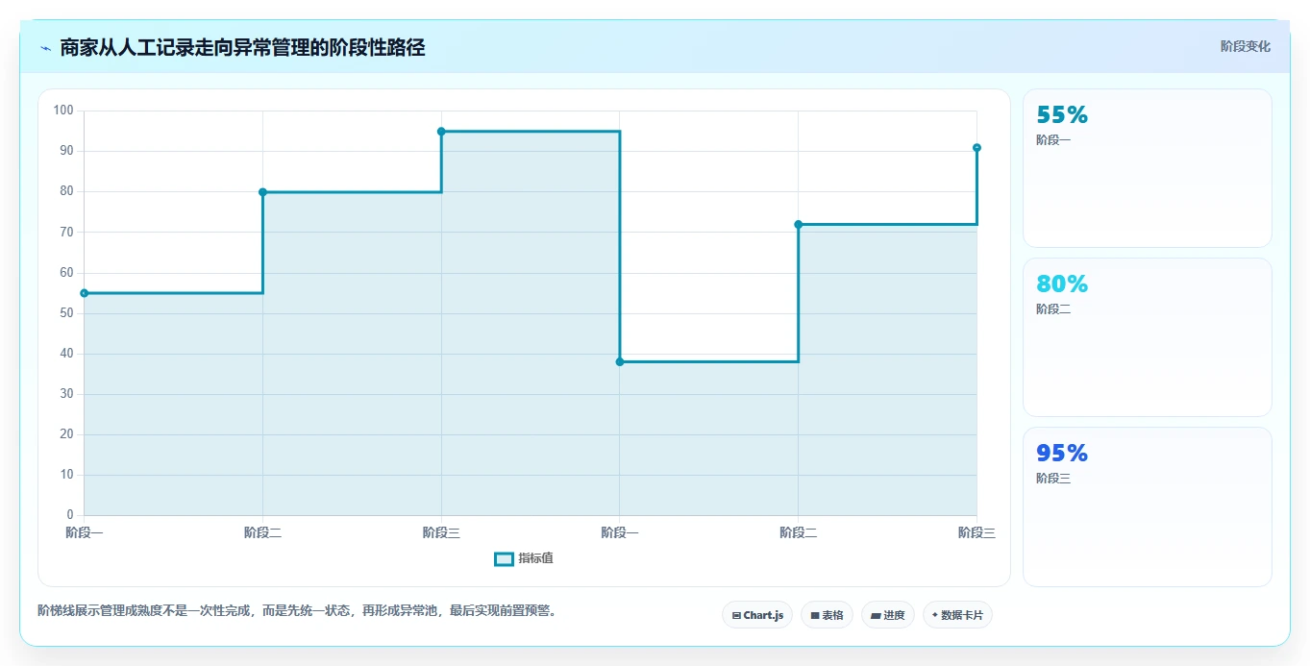Click x-axis label 阶段三 under the 95 point
Screen dimensions: 1310x666
[441, 532]
